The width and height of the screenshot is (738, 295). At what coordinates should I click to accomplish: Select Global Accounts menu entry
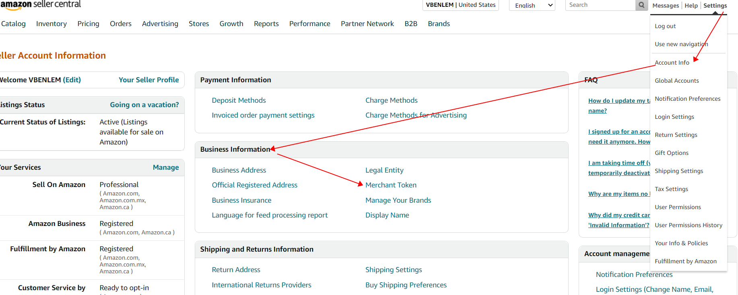coord(677,81)
